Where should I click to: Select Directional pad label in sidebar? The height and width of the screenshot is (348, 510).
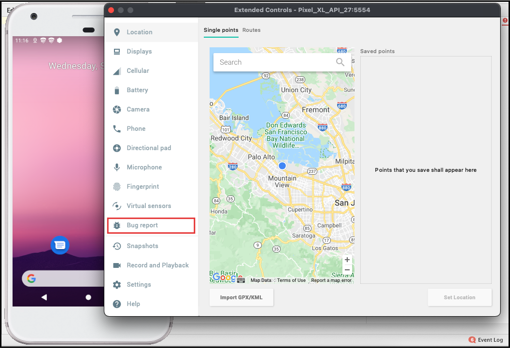tap(149, 148)
